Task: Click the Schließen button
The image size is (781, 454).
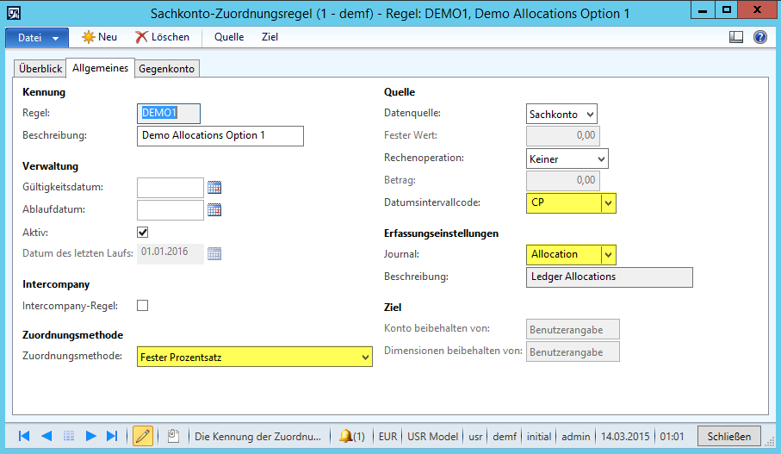Action: [x=728, y=436]
